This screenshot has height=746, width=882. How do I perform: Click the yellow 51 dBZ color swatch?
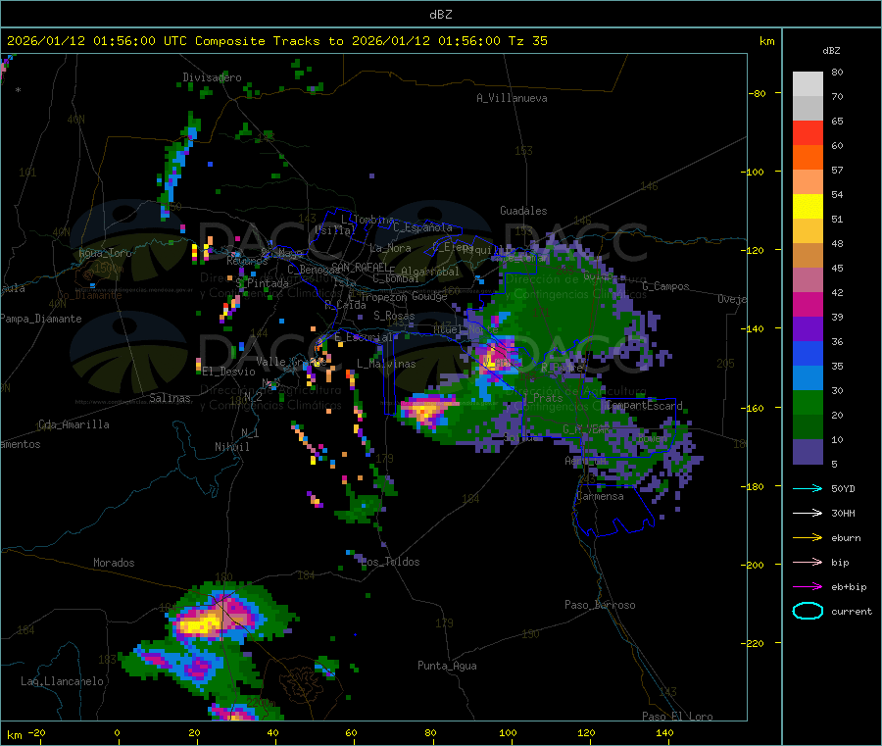808,207
